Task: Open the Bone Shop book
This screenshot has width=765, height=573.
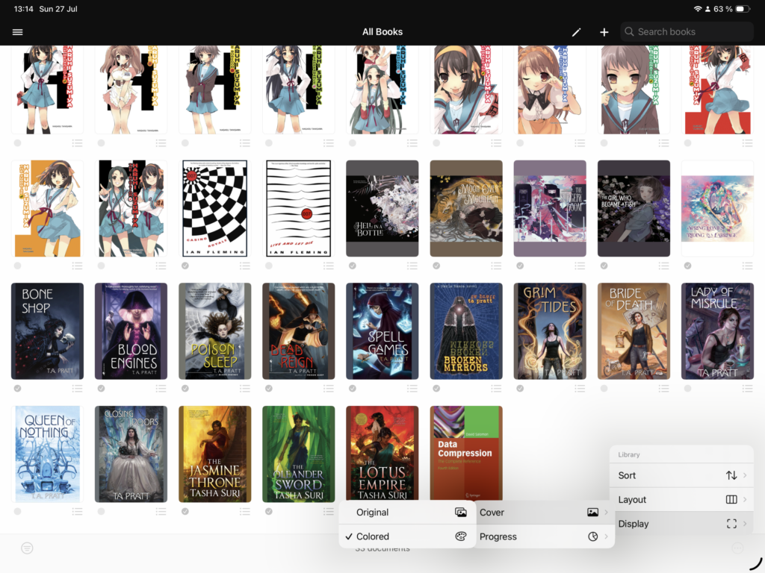Action: click(47, 331)
